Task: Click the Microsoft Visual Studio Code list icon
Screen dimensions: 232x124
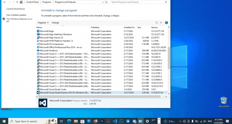Action: (x=38, y=89)
